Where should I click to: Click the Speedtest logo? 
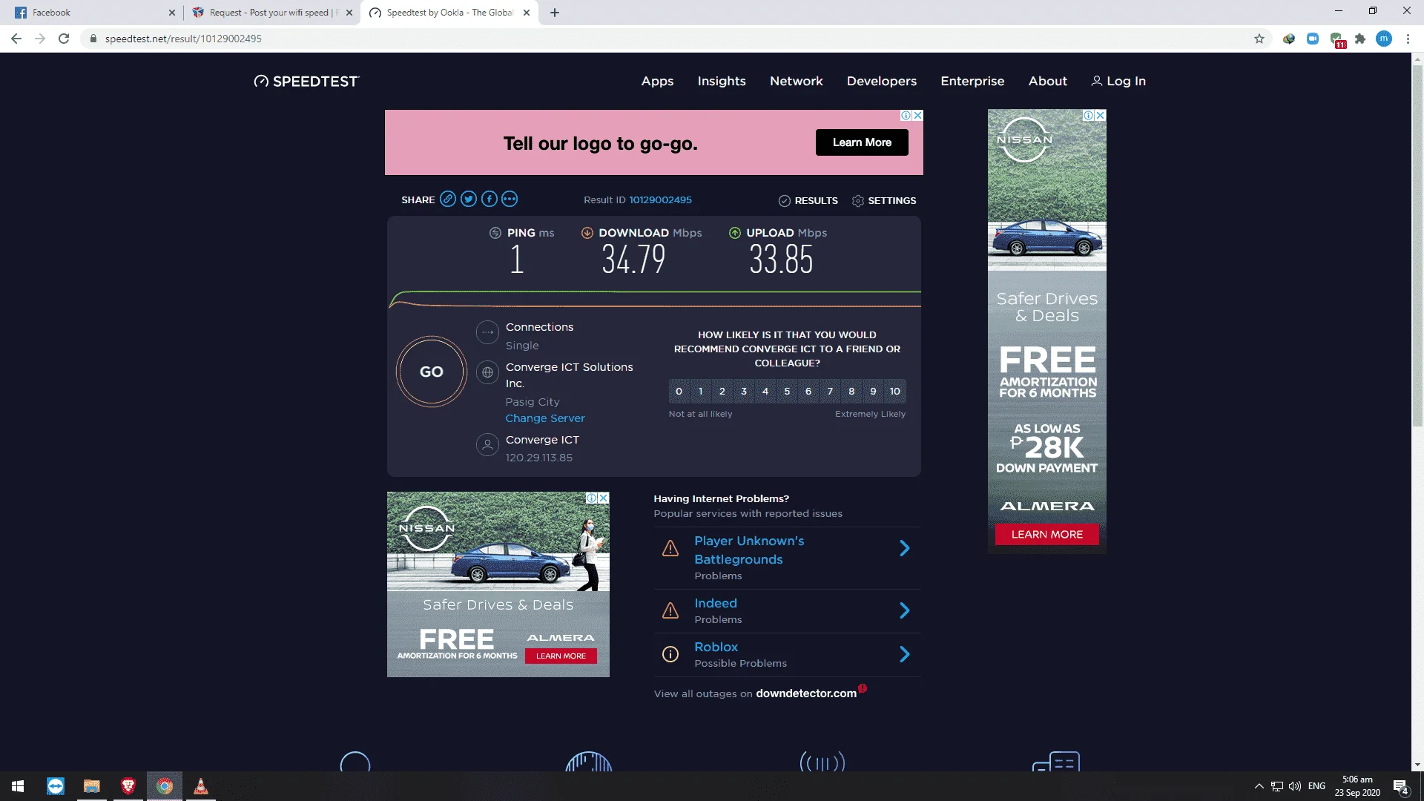tap(306, 82)
